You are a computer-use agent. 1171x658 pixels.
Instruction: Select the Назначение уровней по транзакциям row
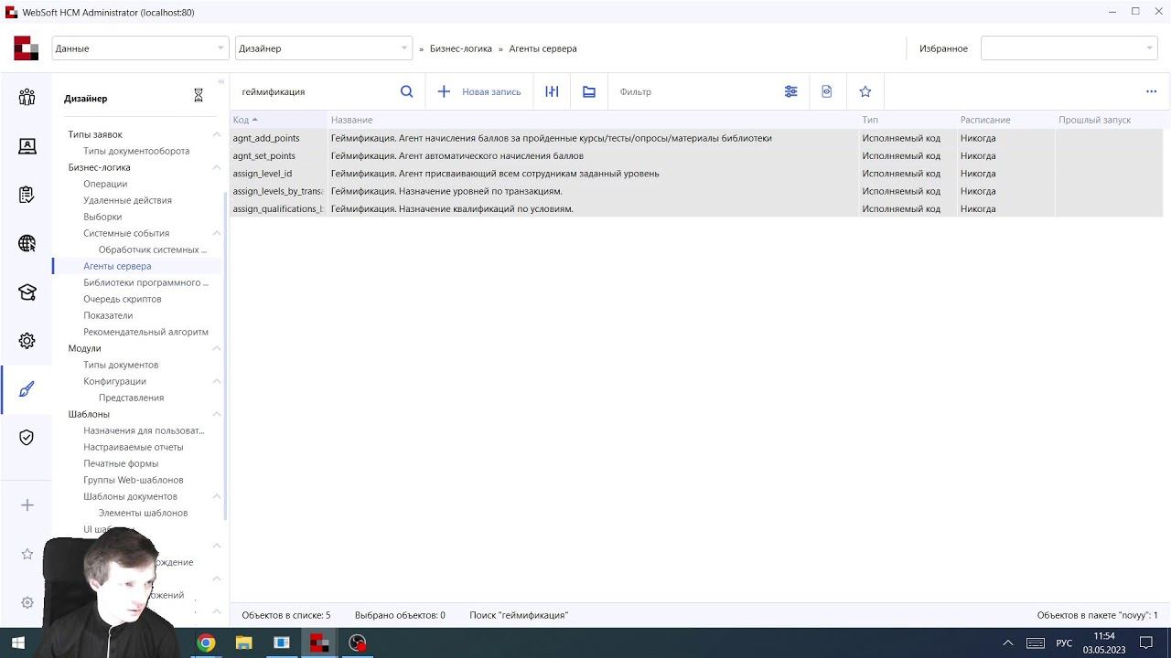point(696,191)
